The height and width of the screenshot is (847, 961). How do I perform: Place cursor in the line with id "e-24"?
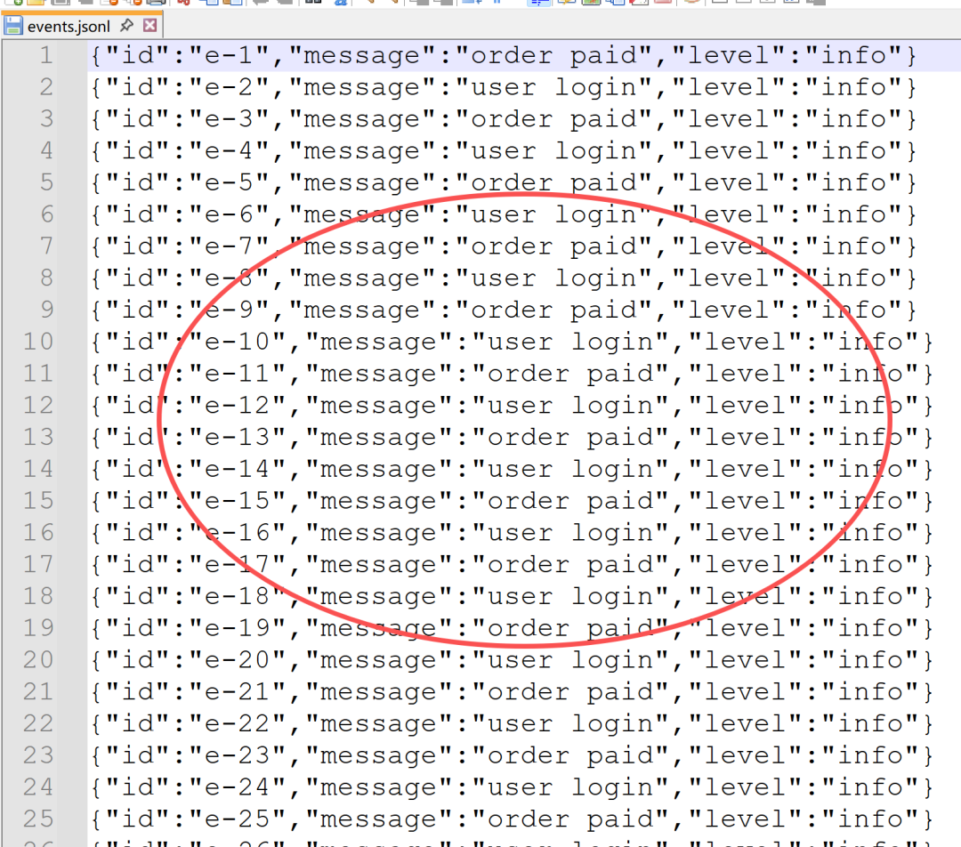coord(512,789)
